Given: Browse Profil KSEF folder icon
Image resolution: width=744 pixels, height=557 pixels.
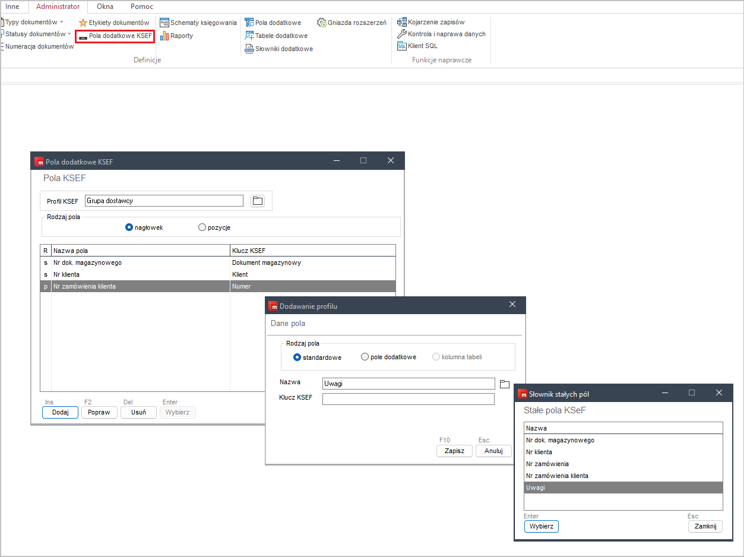Looking at the screenshot, I should (257, 201).
